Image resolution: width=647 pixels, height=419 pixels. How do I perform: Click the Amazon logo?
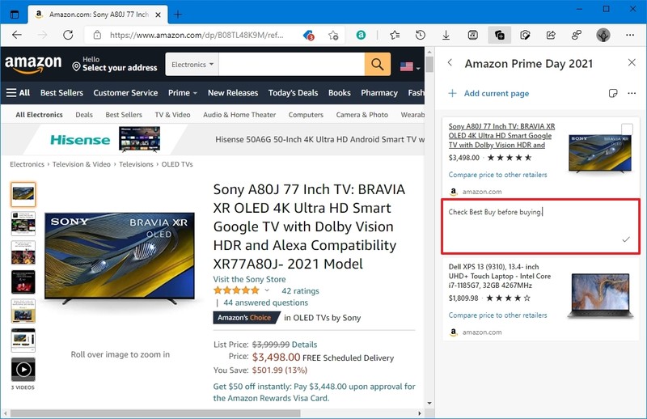point(33,65)
